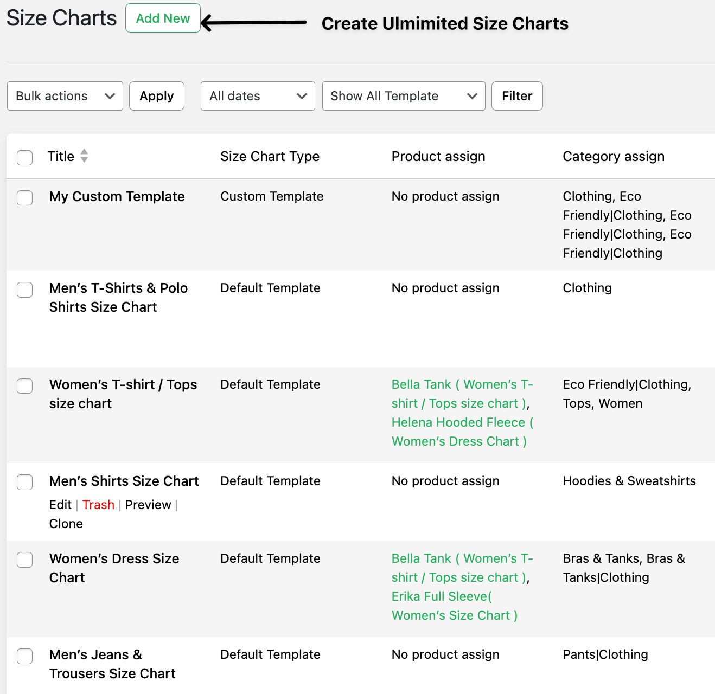715x694 pixels.
Task: Open the Helena Hooded Fleece product link
Action: 460,422
